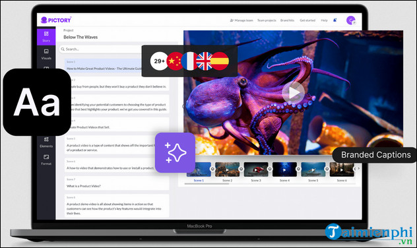Click transition icon between Scene 3 and 4

click(x=270, y=169)
